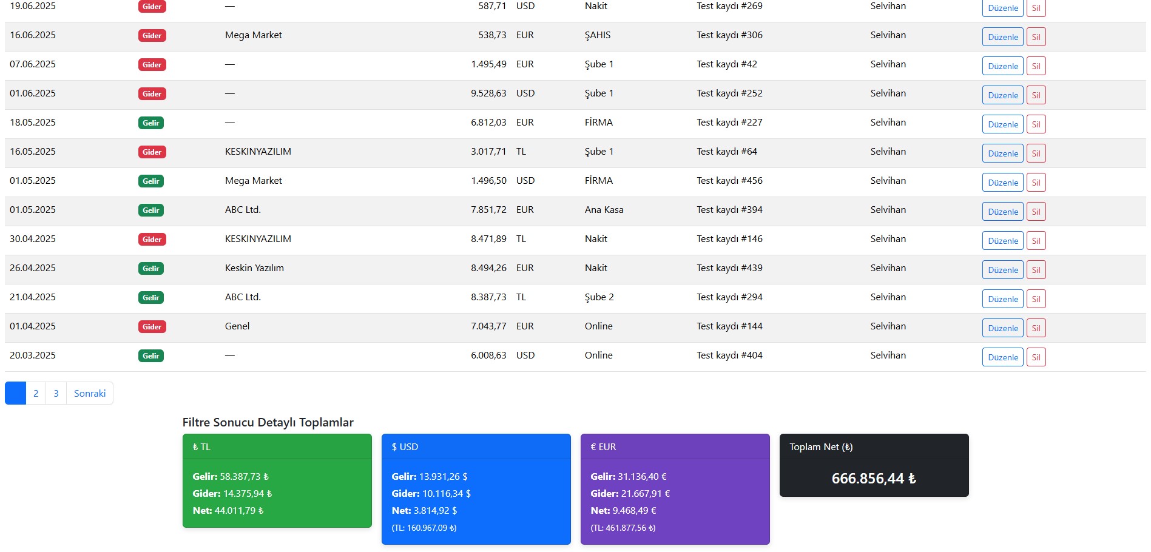The width and height of the screenshot is (1151, 552).
Task: Click Düzenle for Test kaydı #64
Action: [x=1002, y=153]
